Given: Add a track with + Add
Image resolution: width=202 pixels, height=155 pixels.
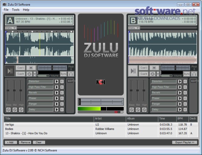Looking at the screenshot, I should pyautogui.click(x=11, y=142).
